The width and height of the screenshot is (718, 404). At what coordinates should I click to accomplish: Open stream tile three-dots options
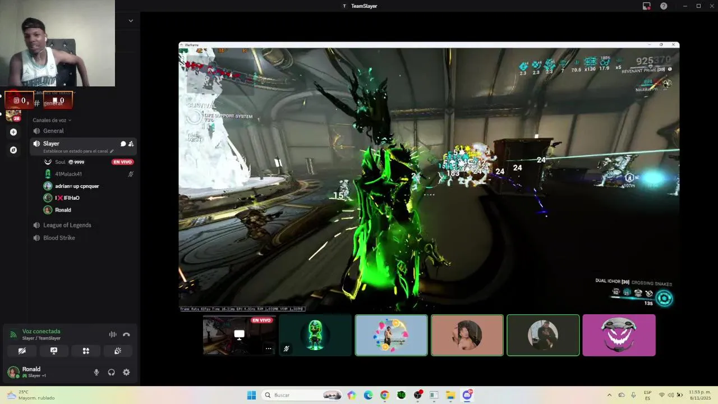click(268, 348)
